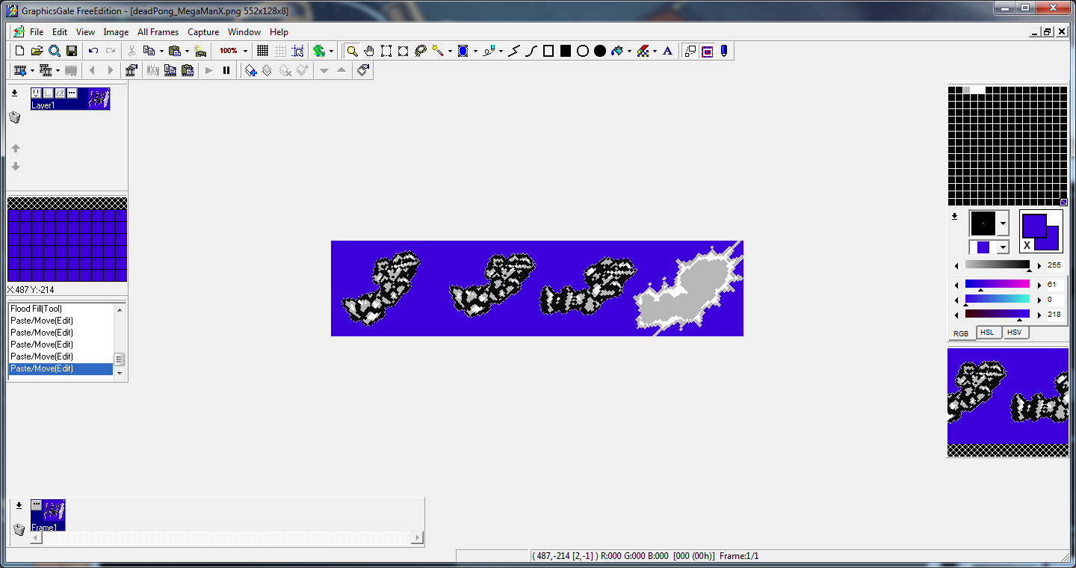Select the Filled Rectangle tool

click(566, 51)
